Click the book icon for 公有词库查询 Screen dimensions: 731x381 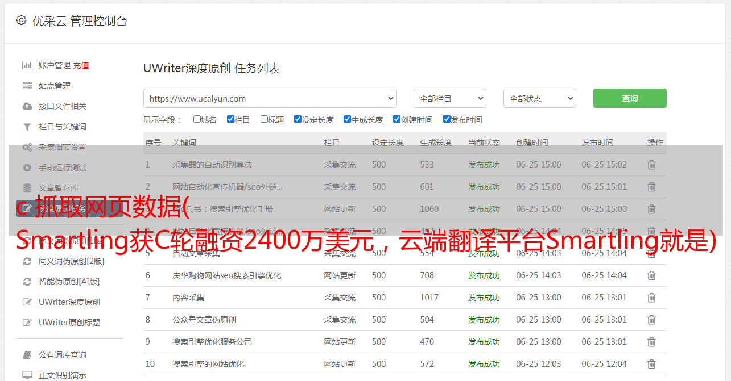[x=27, y=355]
